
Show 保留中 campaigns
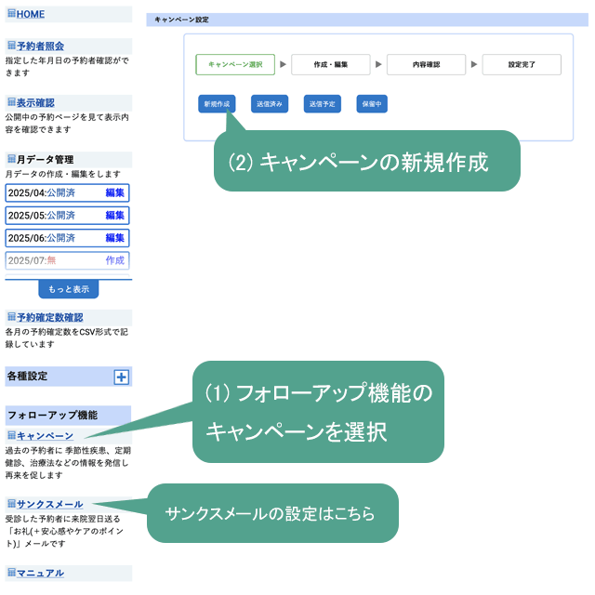tap(372, 104)
